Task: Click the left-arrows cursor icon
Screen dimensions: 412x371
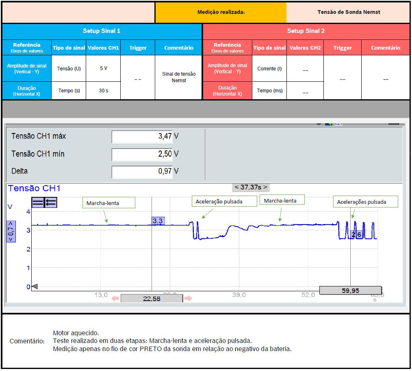Action: click(x=51, y=202)
